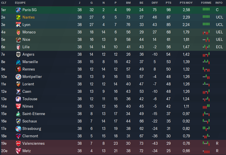Open Lyon via its crest icon

pyautogui.click(x=18, y=25)
